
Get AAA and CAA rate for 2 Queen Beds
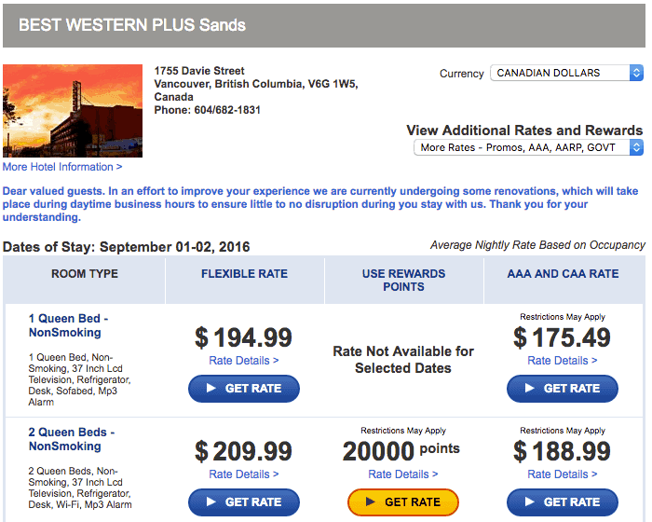[x=563, y=502]
